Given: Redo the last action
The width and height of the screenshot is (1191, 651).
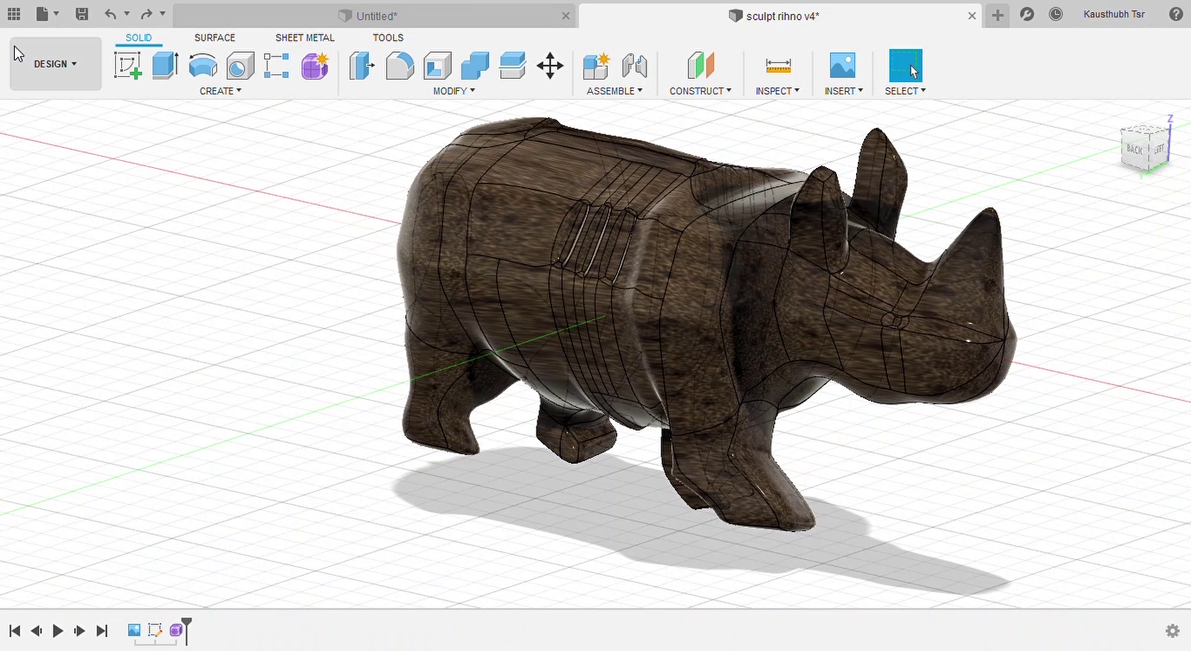Looking at the screenshot, I should [x=146, y=14].
